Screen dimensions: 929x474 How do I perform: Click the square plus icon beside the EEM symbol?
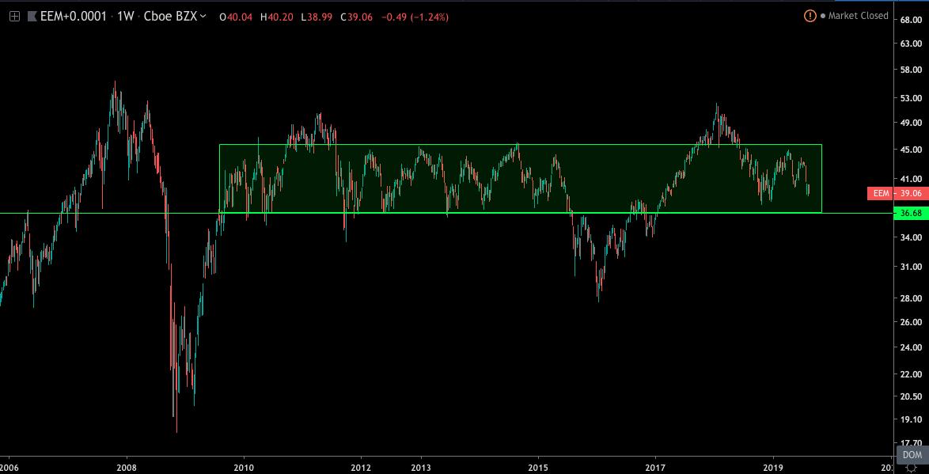coord(15,17)
